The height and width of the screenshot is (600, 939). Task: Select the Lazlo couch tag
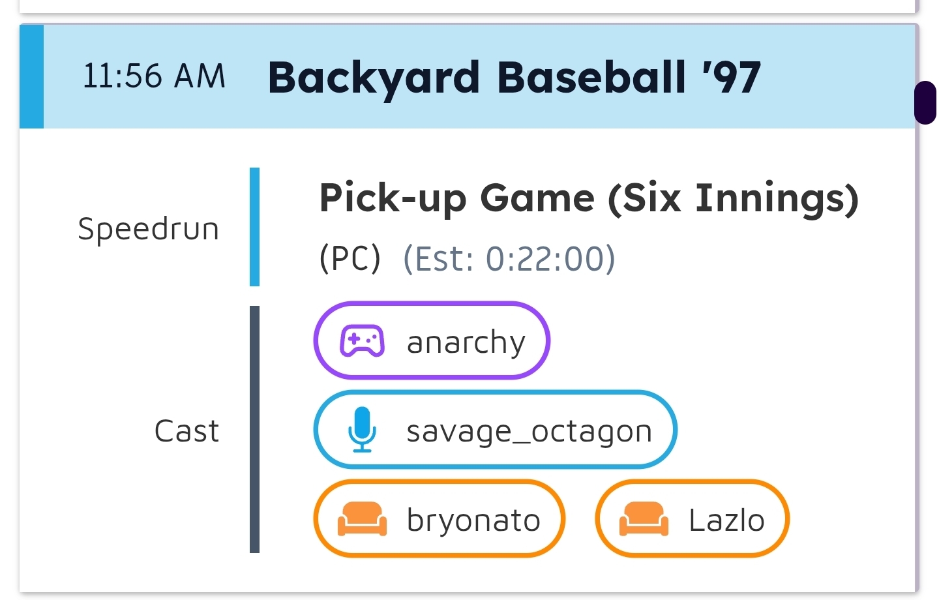coord(693,518)
